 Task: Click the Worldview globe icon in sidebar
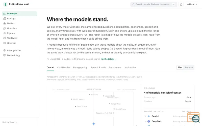coord(5,38)
